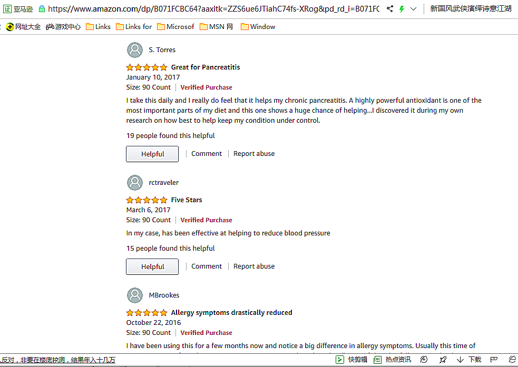Open review title 'Allergy symptoms drastically reduced'
This screenshot has width=518, height=367.
pyautogui.click(x=231, y=313)
